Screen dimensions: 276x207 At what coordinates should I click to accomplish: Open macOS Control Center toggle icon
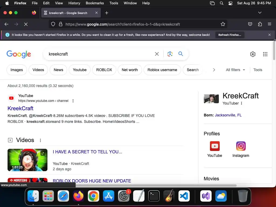coord(230,3)
